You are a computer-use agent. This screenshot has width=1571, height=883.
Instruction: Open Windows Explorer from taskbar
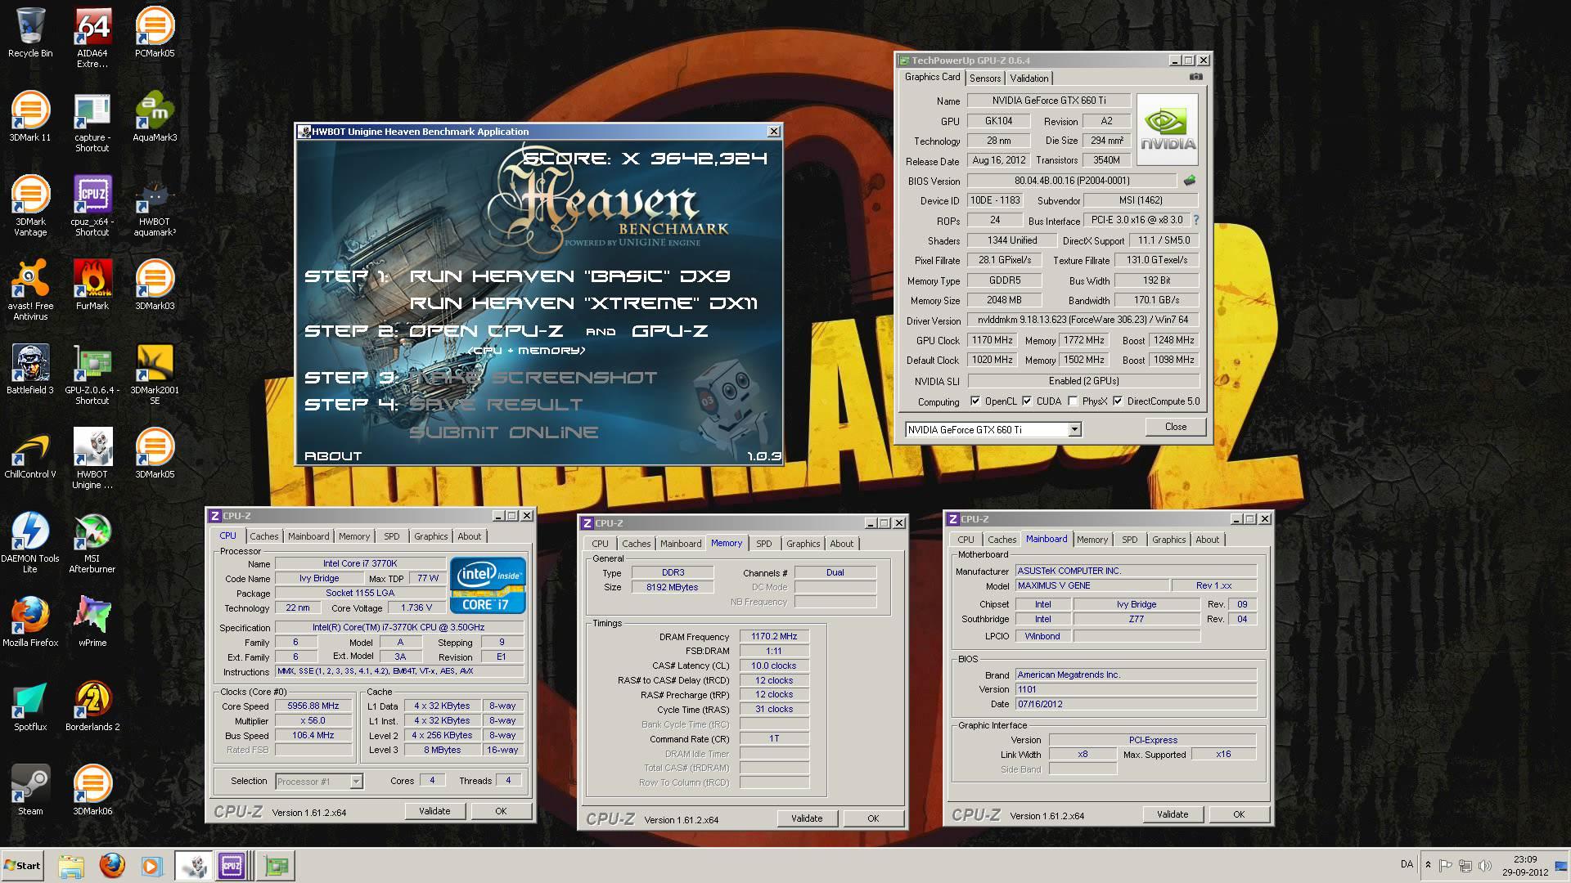pos(71,866)
